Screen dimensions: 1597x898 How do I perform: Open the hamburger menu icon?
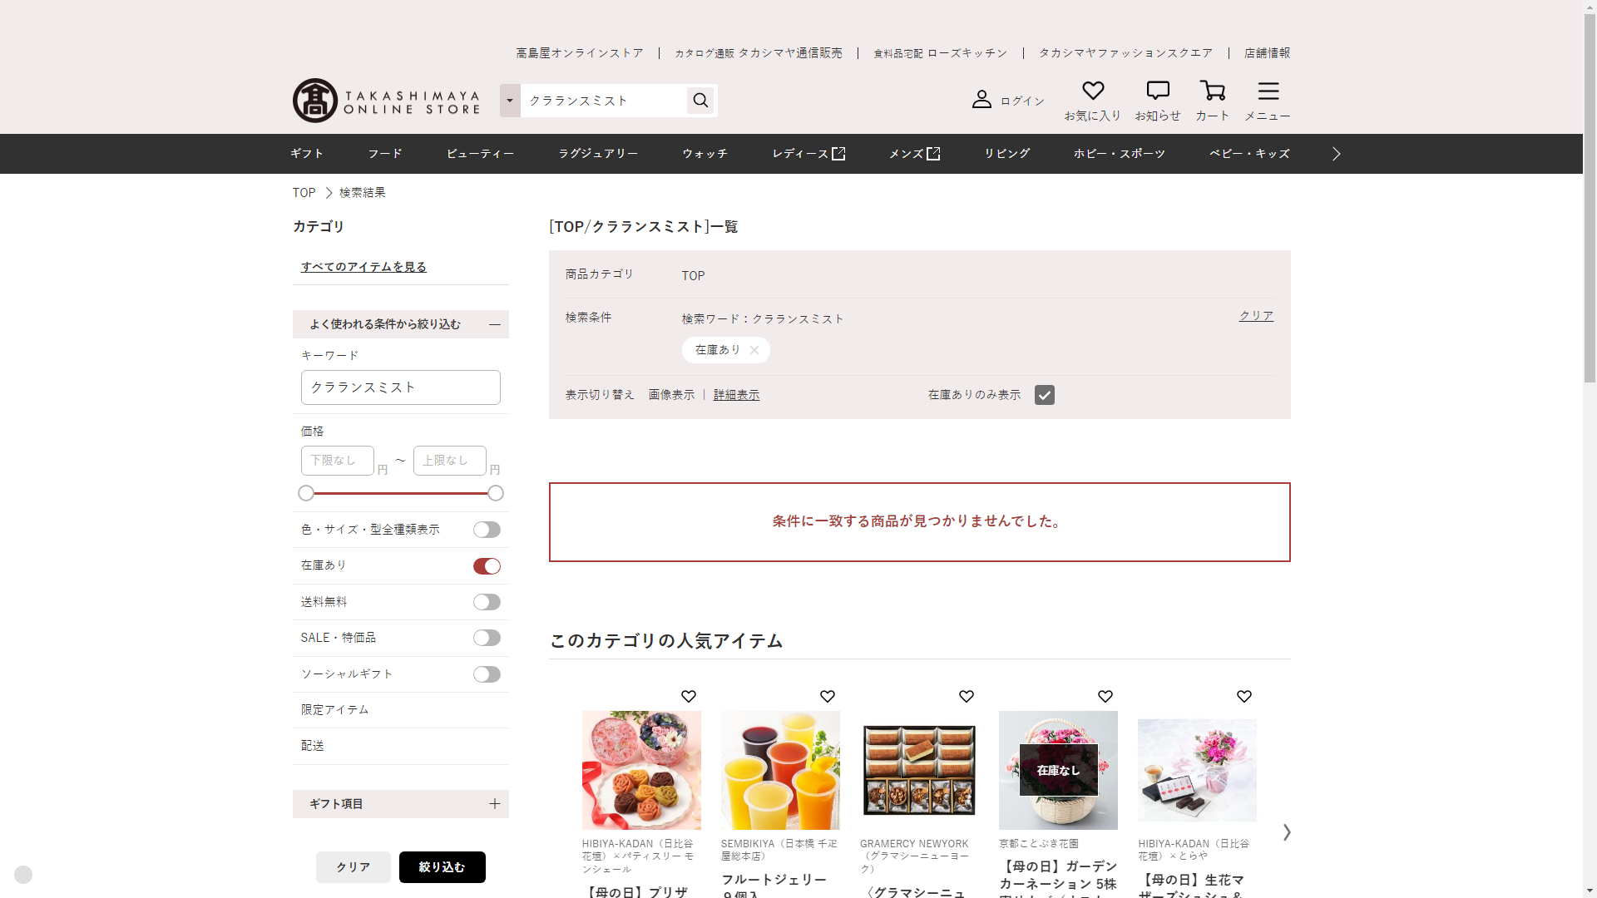click(1268, 91)
